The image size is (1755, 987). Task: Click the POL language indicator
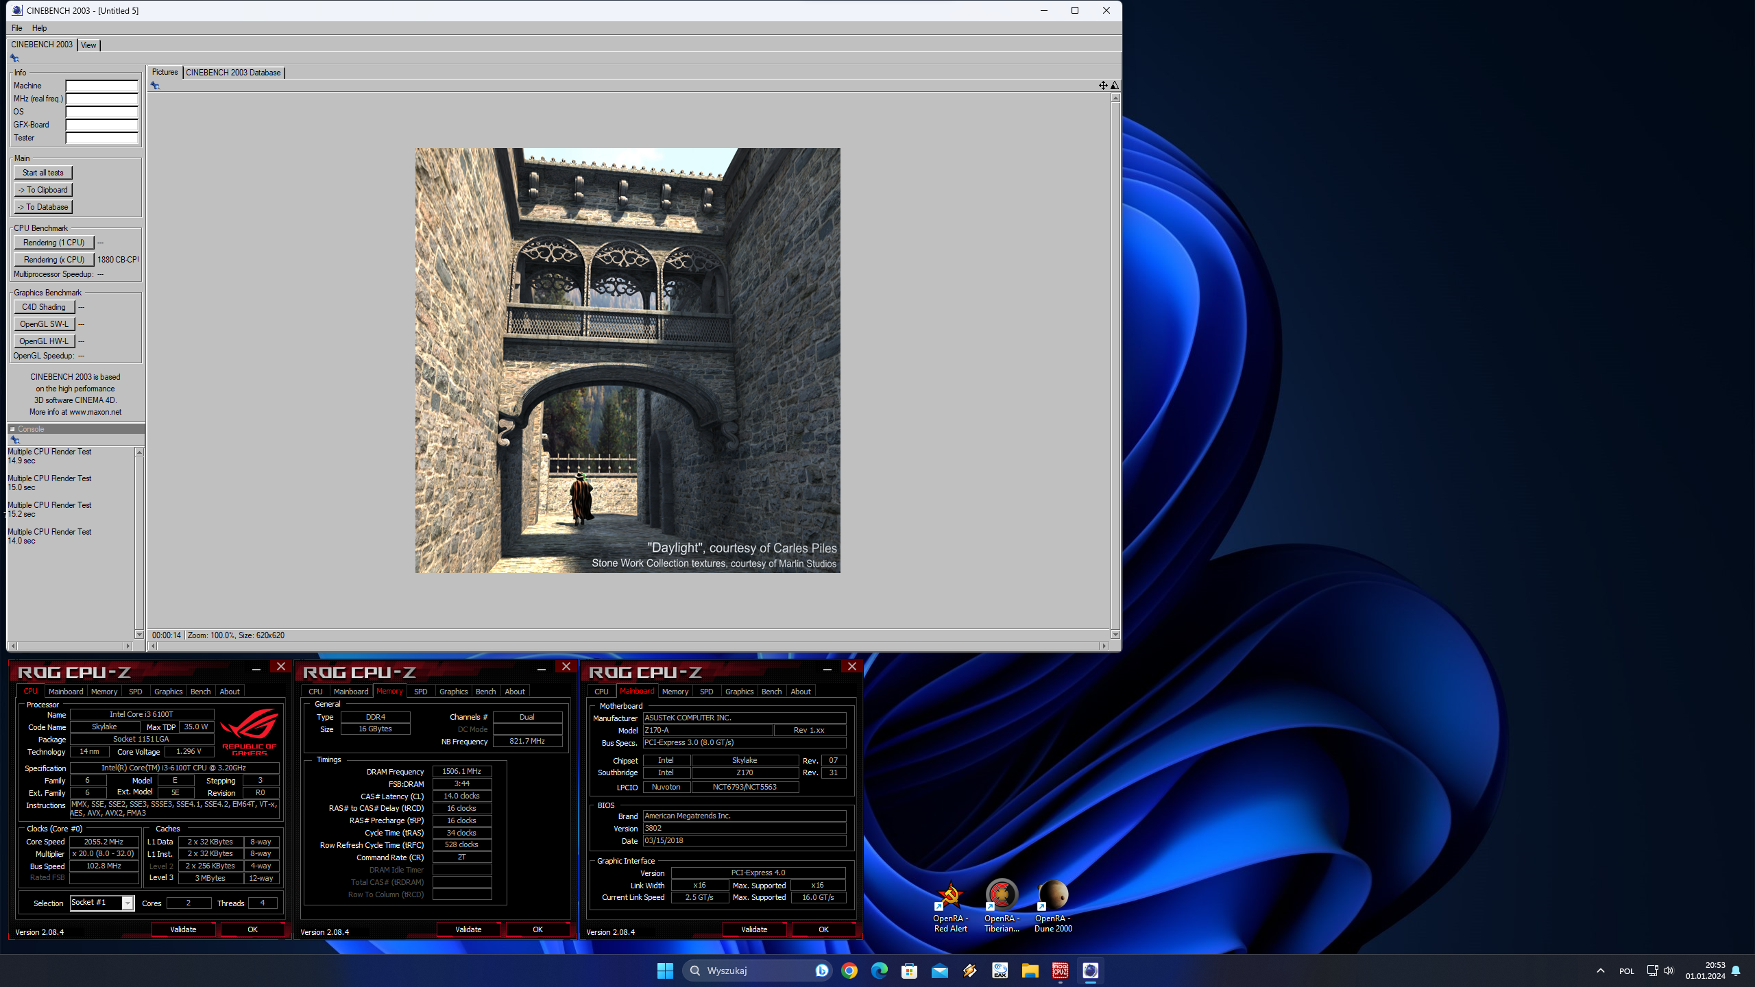[1626, 971]
